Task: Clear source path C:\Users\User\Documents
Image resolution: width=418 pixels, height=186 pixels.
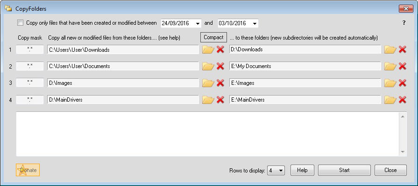Action: click(x=220, y=66)
